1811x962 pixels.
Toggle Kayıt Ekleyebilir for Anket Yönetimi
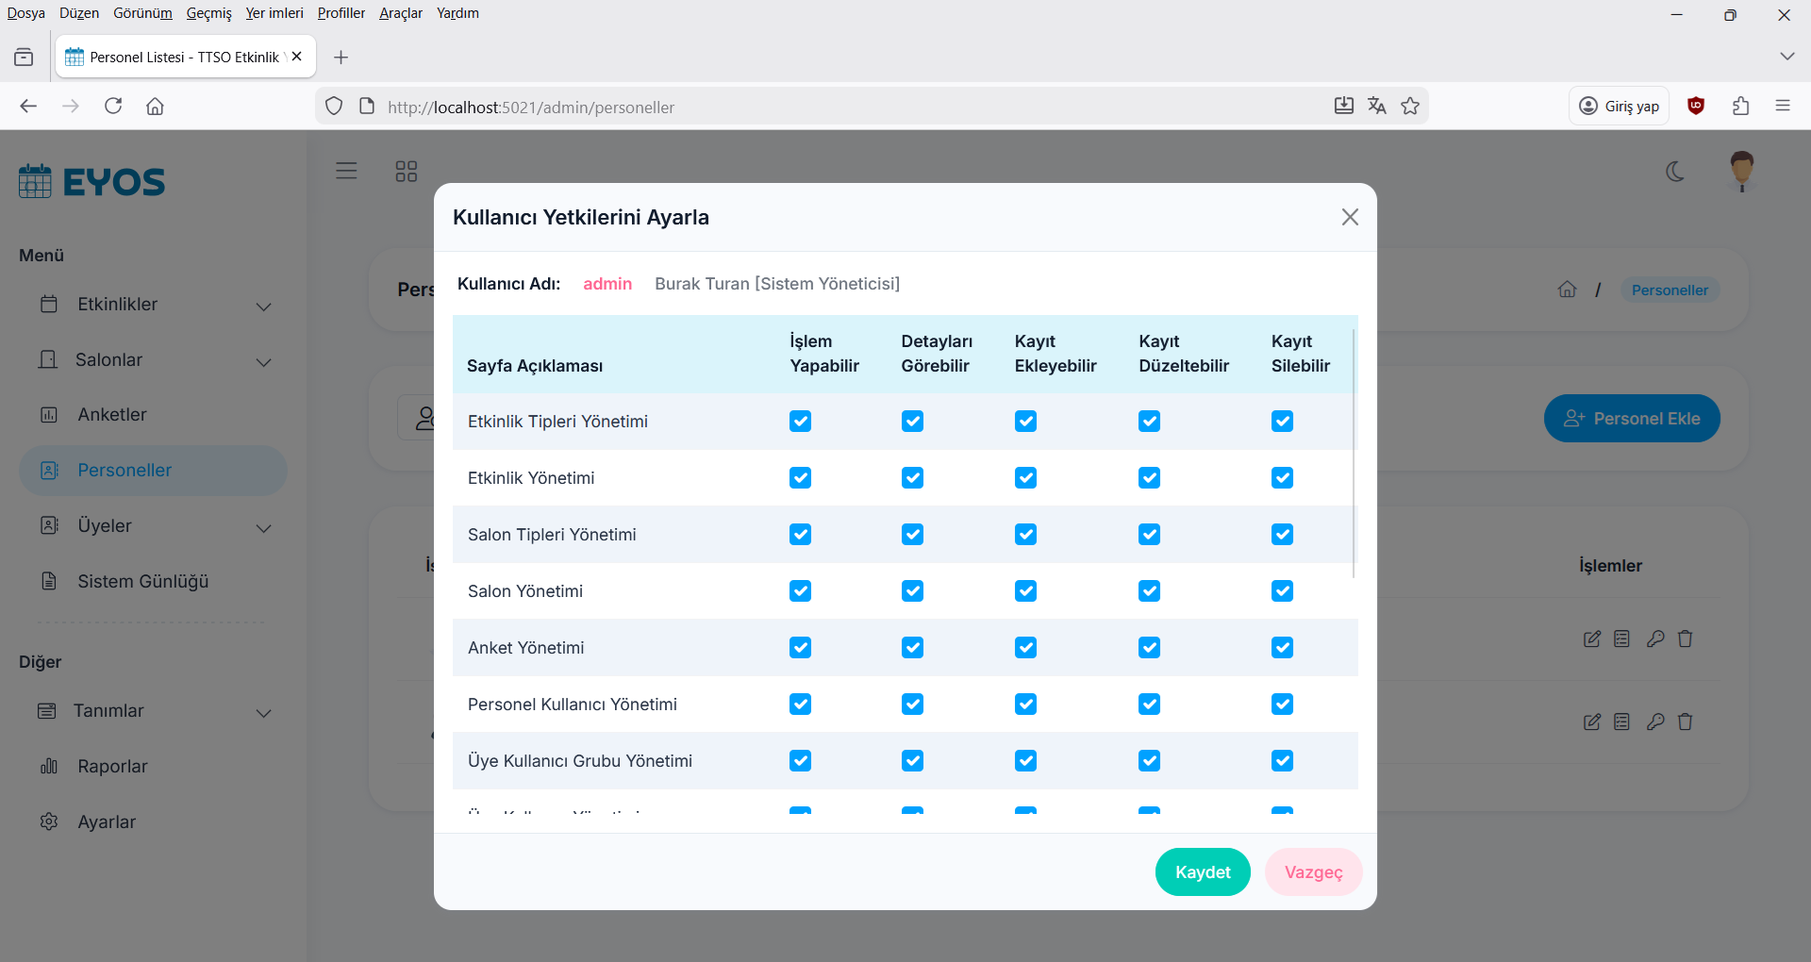(1025, 648)
